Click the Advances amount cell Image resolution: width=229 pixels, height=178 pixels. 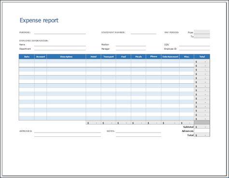(x=202, y=131)
